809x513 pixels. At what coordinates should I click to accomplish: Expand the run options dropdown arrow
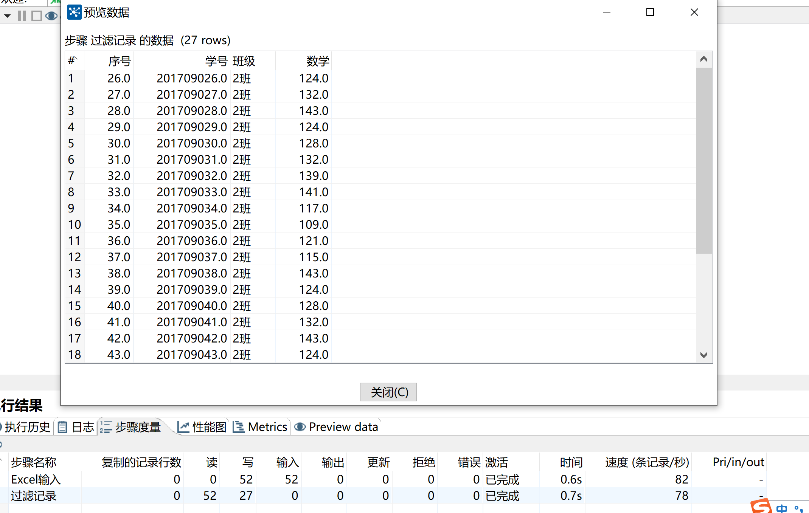tap(7, 16)
